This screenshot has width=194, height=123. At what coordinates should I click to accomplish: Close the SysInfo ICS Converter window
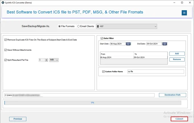point(190,3)
